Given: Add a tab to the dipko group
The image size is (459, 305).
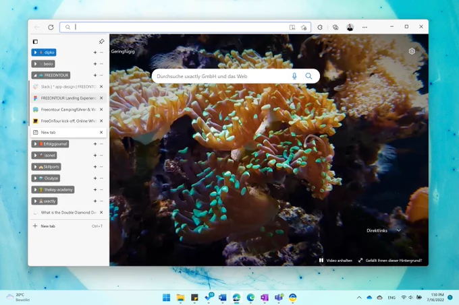Looking at the screenshot, I should (95, 53).
